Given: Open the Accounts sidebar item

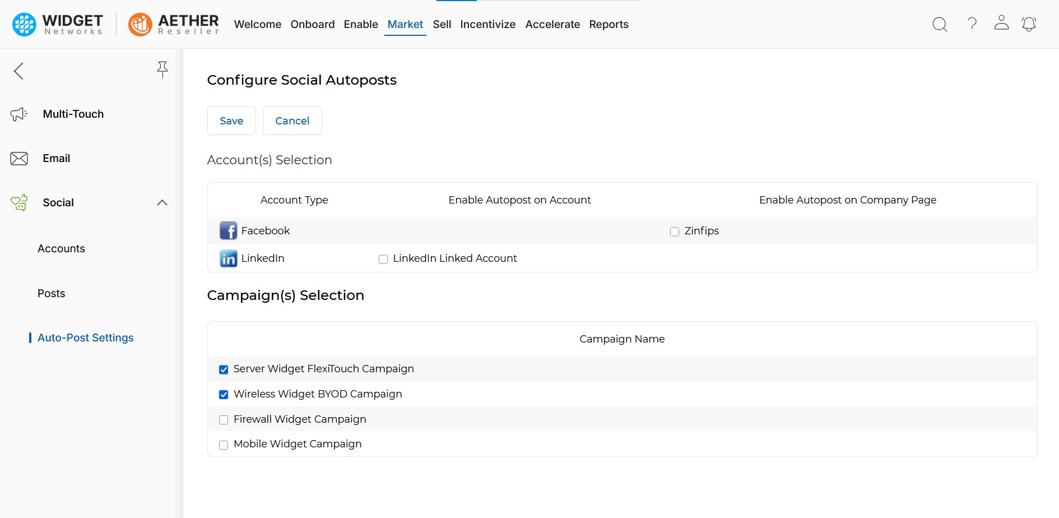Looking at the screenshot, I should click(61, 249).
